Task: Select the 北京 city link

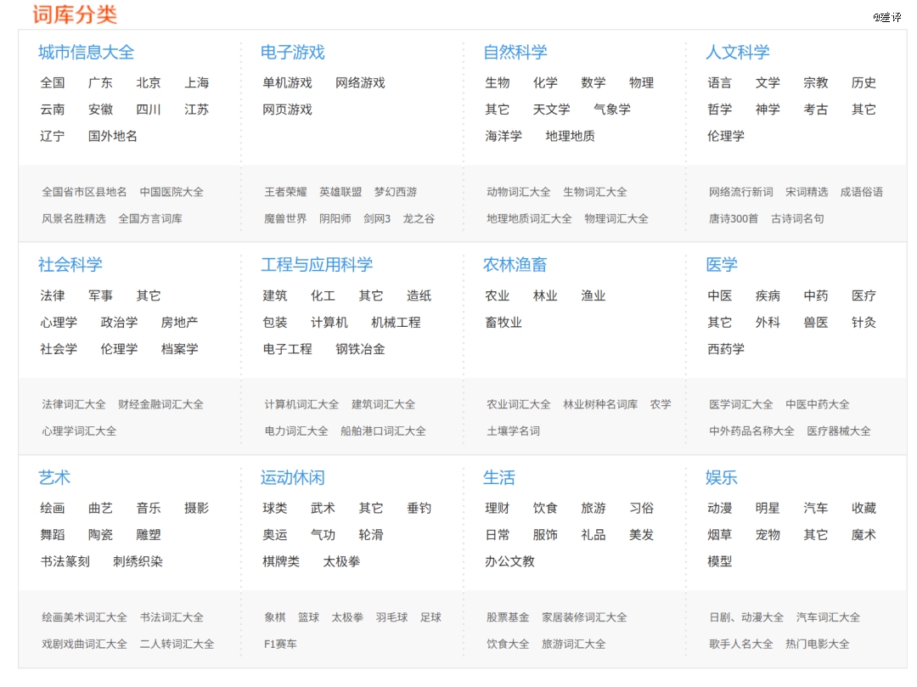Action: (149, 83)
